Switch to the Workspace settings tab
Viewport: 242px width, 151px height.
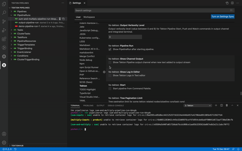click(x=89, y=17)
